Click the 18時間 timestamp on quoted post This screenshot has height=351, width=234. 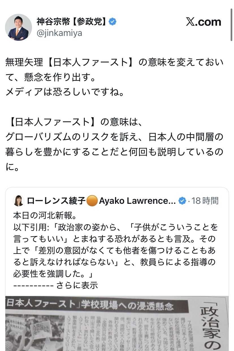point(205,201)
